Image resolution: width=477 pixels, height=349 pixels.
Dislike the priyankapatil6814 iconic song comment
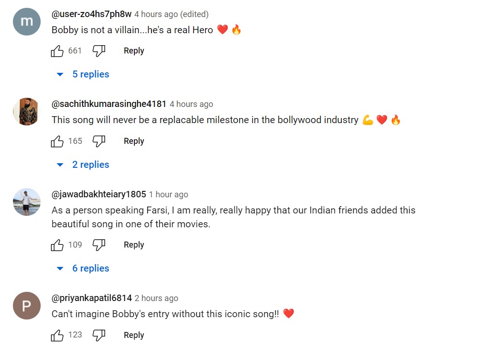pos(99,335)
